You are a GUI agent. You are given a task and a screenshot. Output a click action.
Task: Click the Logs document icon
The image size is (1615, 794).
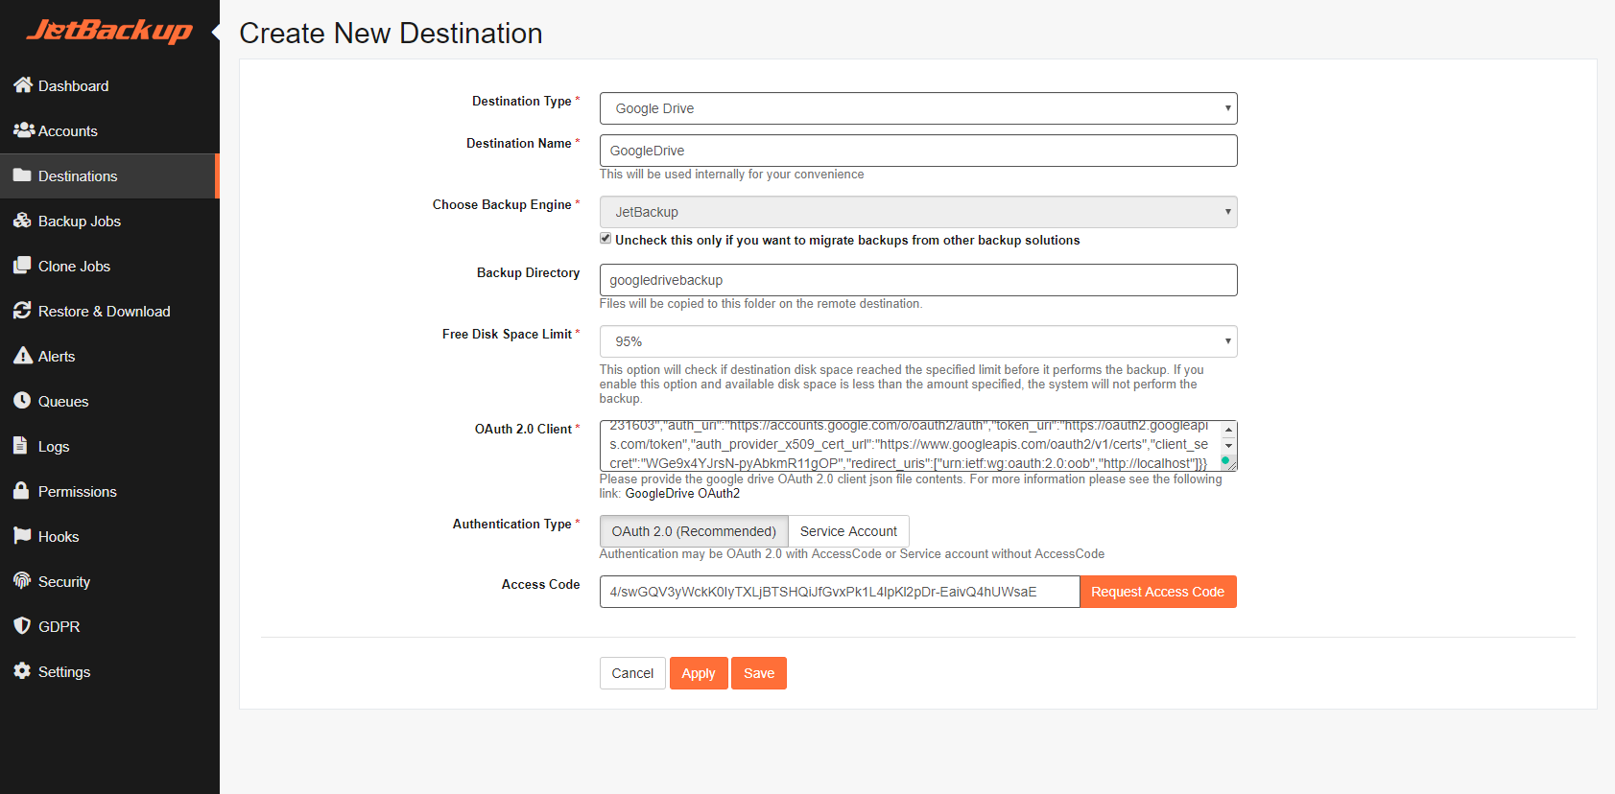click(20, 446)
